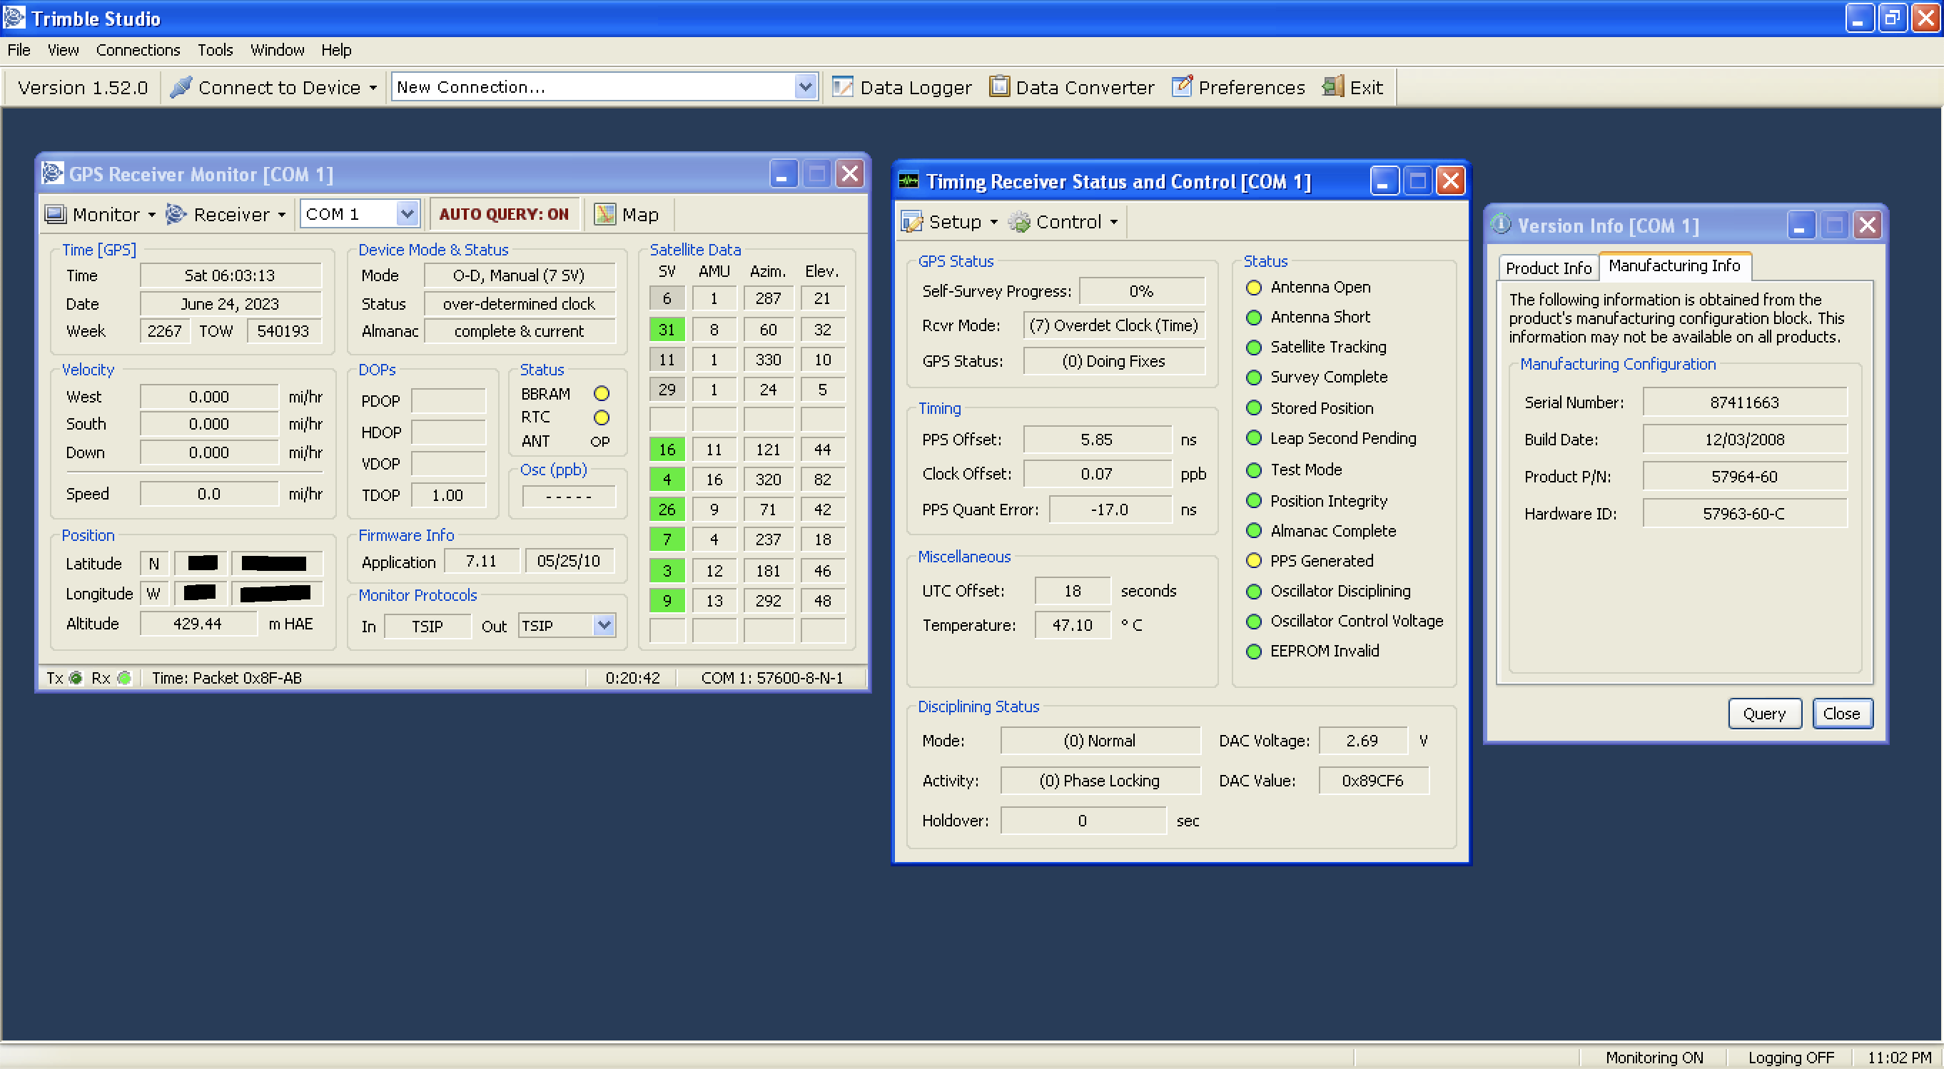Click the RTC yellow status indicator
Screen dimensions: 1944x1069
point(602,417)
